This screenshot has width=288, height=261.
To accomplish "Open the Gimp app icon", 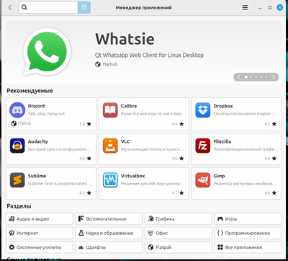I will 203,180.
